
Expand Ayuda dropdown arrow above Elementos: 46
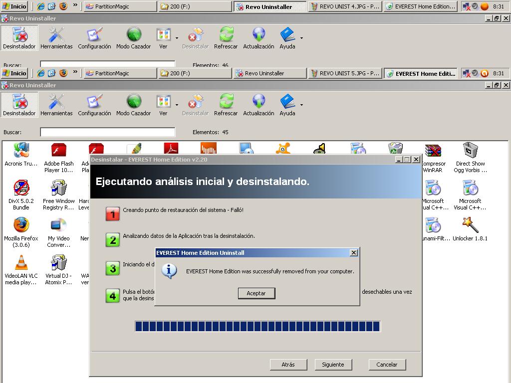[301, 38]
